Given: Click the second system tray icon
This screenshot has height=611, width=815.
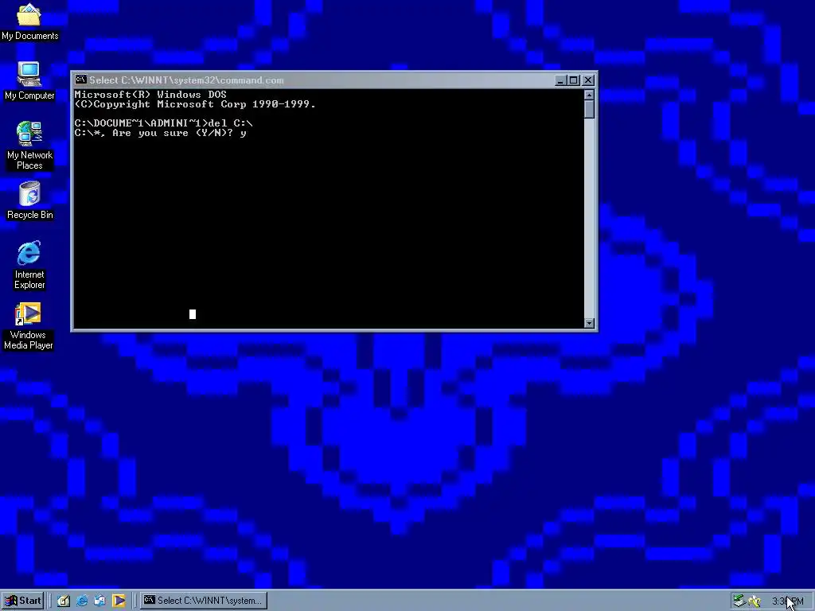Looking at the screenshot, I should click(755, 601).
